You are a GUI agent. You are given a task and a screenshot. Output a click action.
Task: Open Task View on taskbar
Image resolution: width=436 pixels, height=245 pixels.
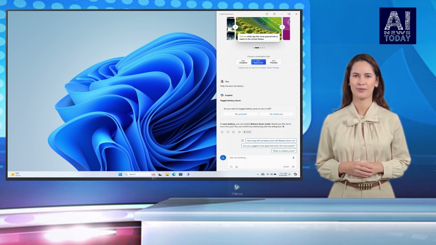160,174
